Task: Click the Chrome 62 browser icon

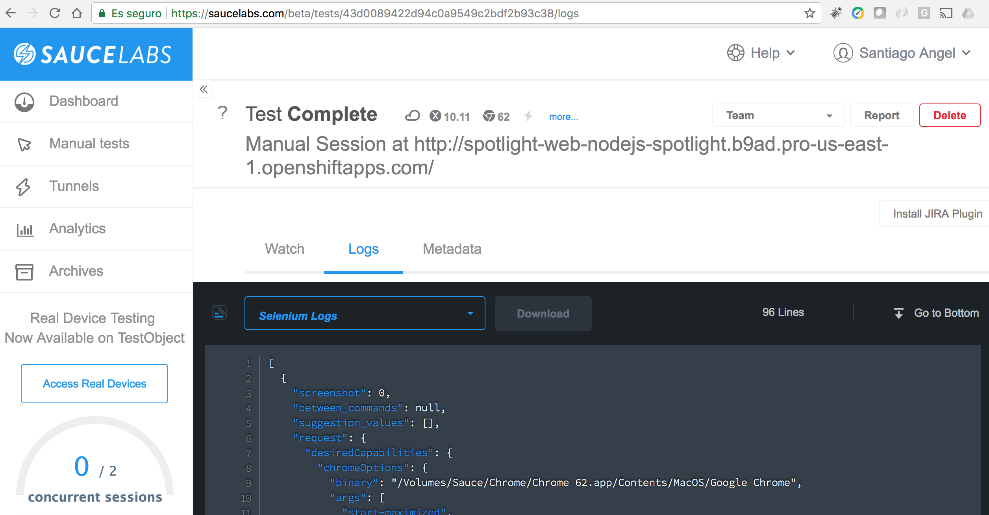Action: point(489,116)
